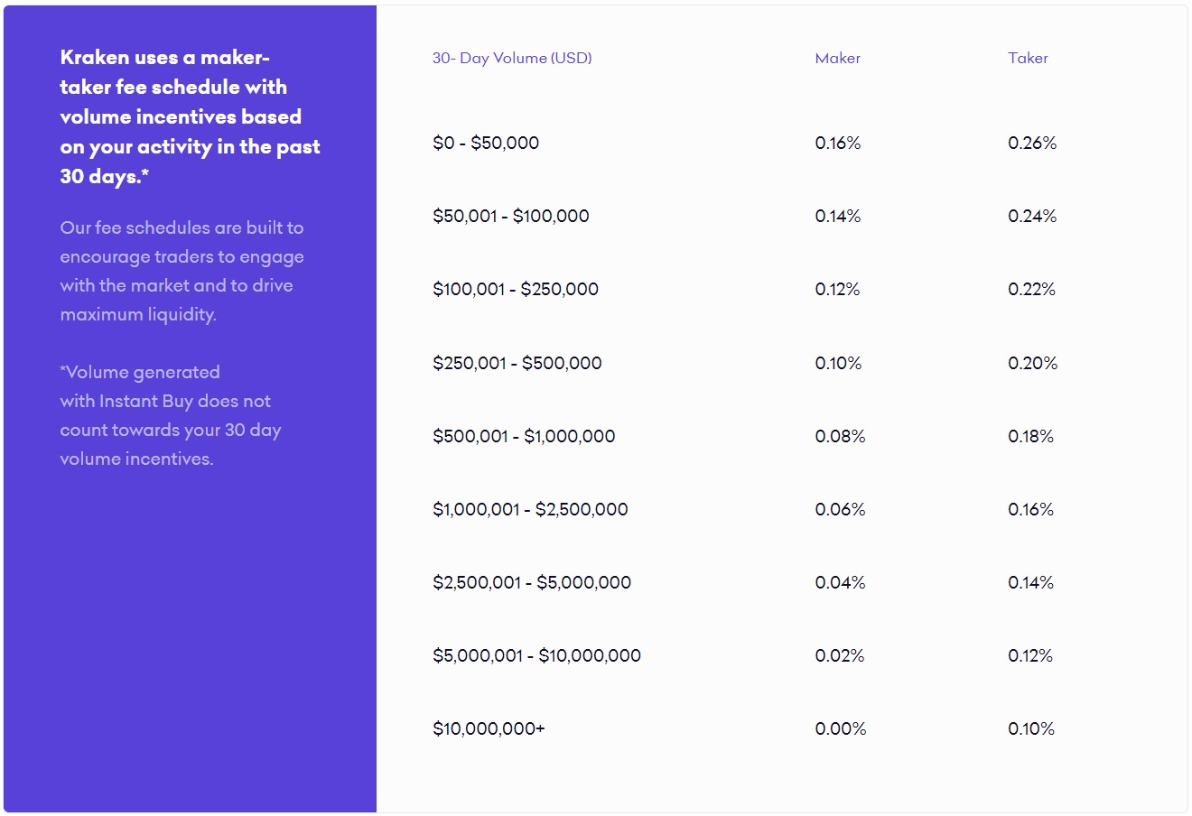
Task: Select the $5,000,001 - $10,000,000 volume tier
Action: 536,655
